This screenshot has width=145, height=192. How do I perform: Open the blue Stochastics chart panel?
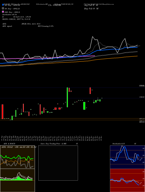[127, 157]
